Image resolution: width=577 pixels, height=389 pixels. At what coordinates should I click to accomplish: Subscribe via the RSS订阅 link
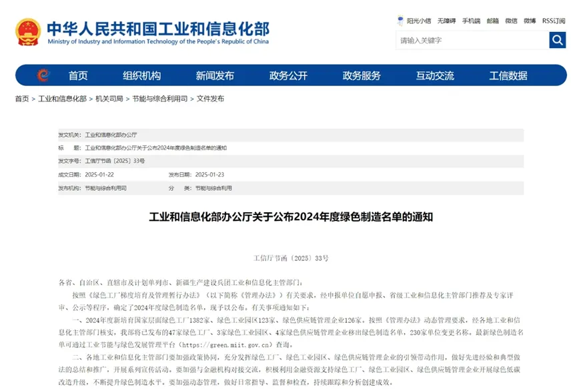tap(554, 21)
